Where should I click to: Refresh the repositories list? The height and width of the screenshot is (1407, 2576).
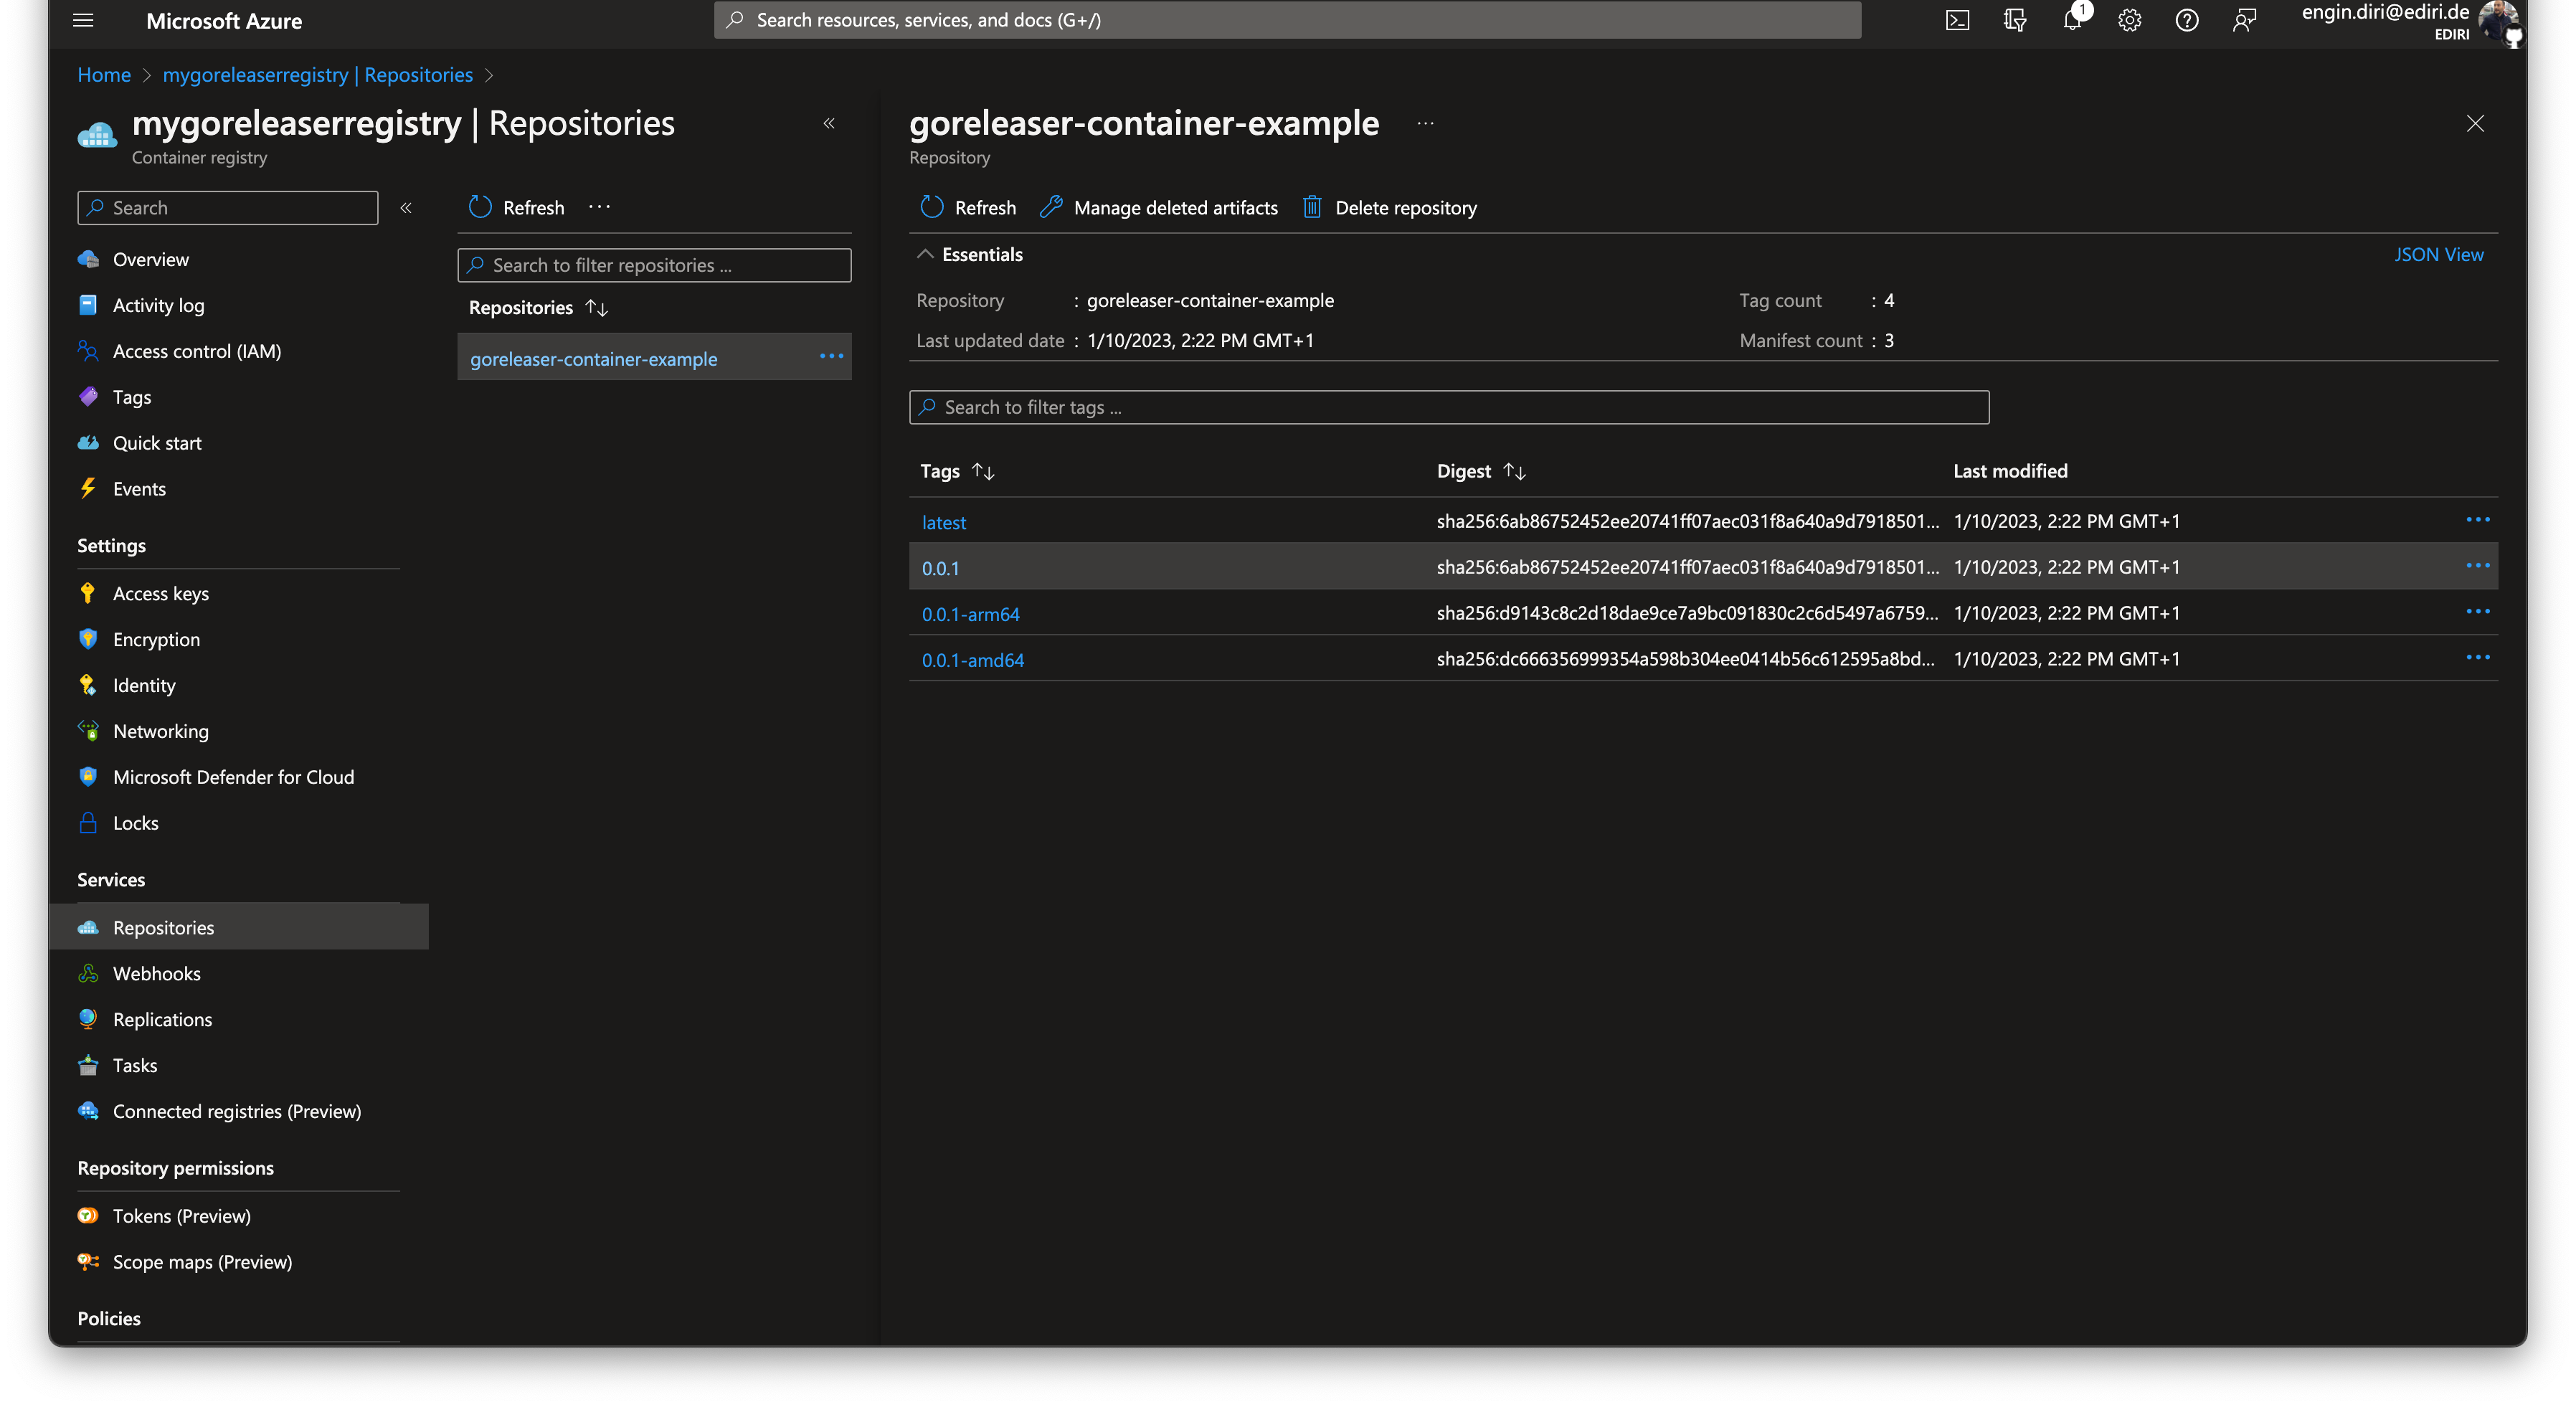[x=516, y=207]
